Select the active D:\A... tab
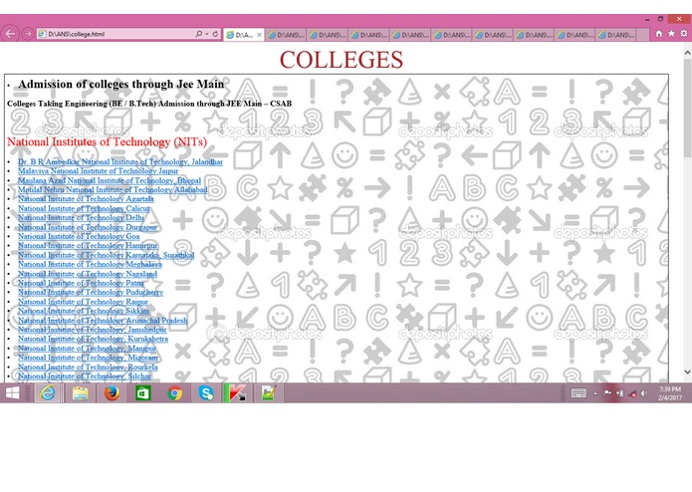This screenshot has height=492, width=692. tap(241, 35)
